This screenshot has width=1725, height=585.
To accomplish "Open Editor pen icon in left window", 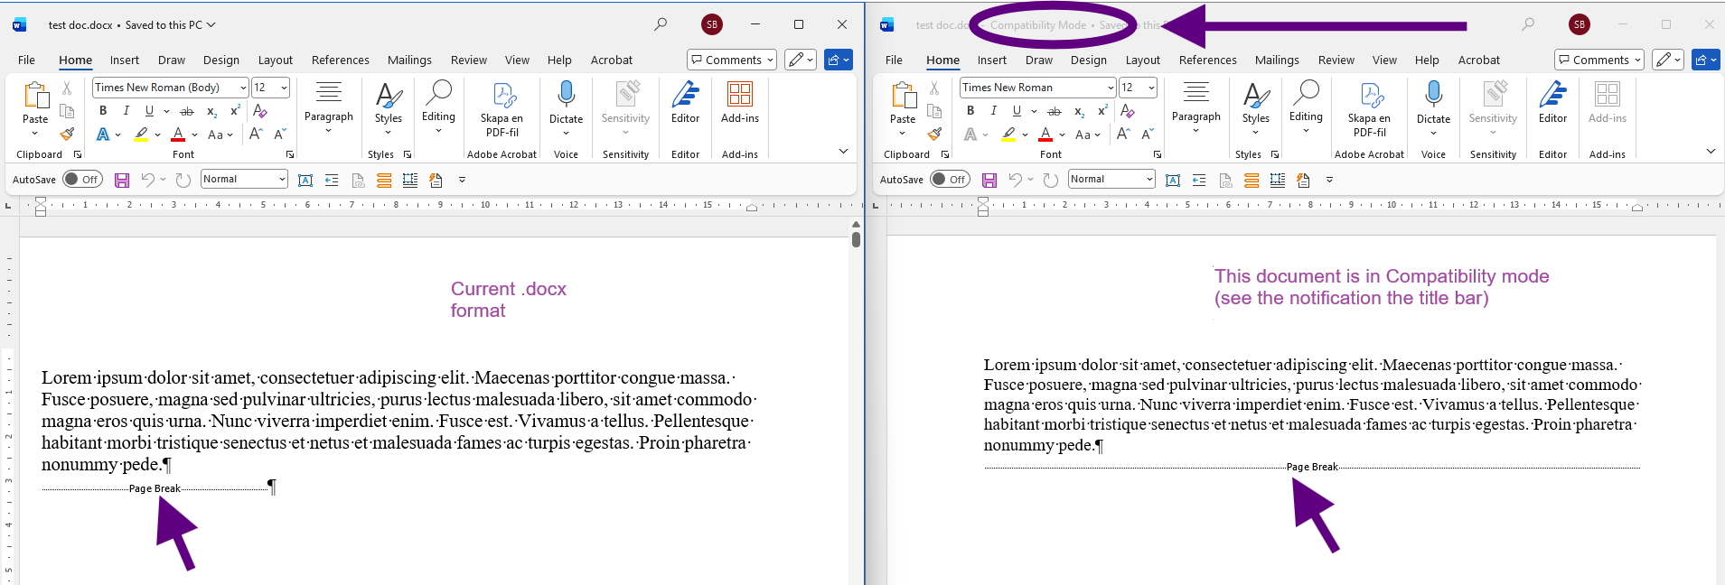I will pyautogui.click(x=686, y=94).
